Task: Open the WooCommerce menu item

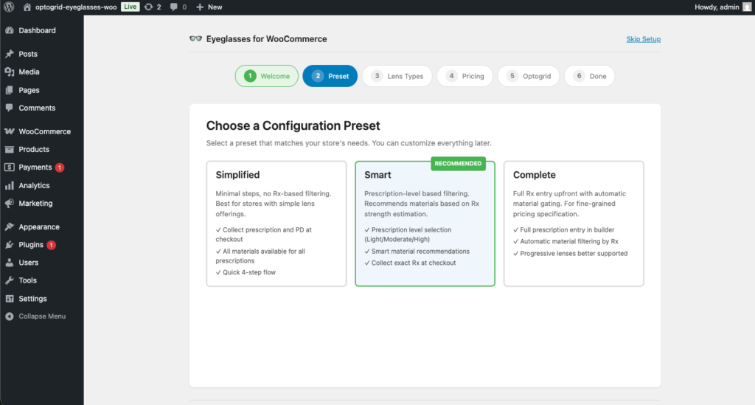Action: coord(44,131)
